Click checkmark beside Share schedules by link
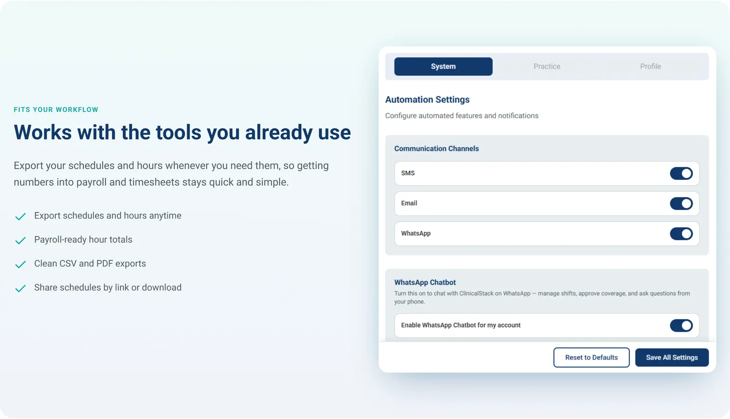This screenshot has width=730, height=419. click(x=21, y=288)
